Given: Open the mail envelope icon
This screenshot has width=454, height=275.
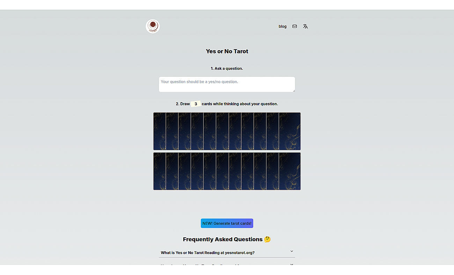Looking at the screenshot, I should [295, 26].
